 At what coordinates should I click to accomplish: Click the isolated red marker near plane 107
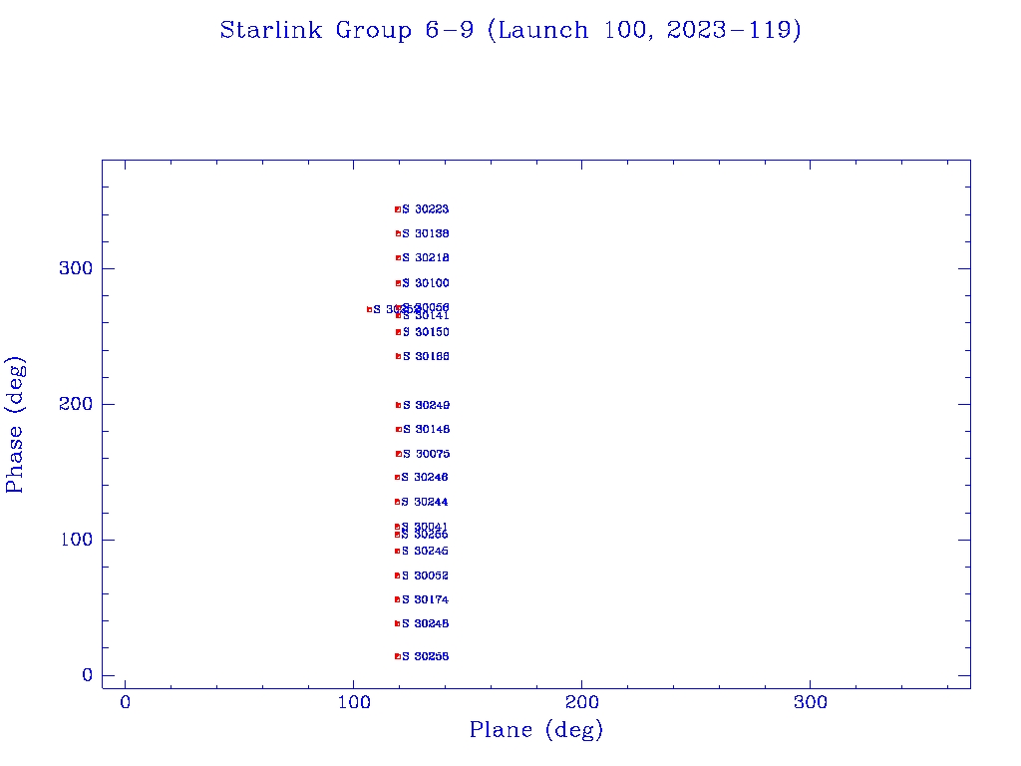pos(369,309)
